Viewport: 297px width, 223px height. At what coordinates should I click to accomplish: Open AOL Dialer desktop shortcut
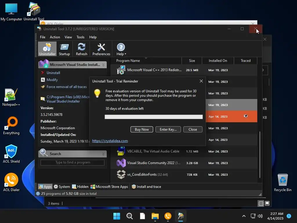[x=11, y=182]
